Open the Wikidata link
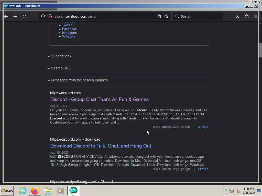The image size is (262, 196). [x=69, y=36]
